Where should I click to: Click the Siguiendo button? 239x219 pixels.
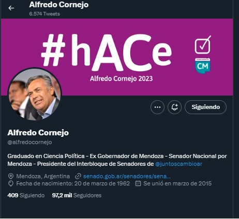[x=206, y=107]
